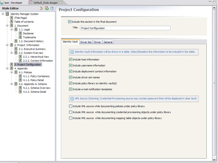Click the test - Developer project icon
Image resolution: width=218 pixels, height=163 pixels.
pyautogui.click(x=2, y=3)
